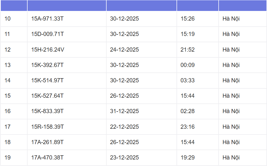Click the time 21:52
267x166 pixels.
click(187, 50)
